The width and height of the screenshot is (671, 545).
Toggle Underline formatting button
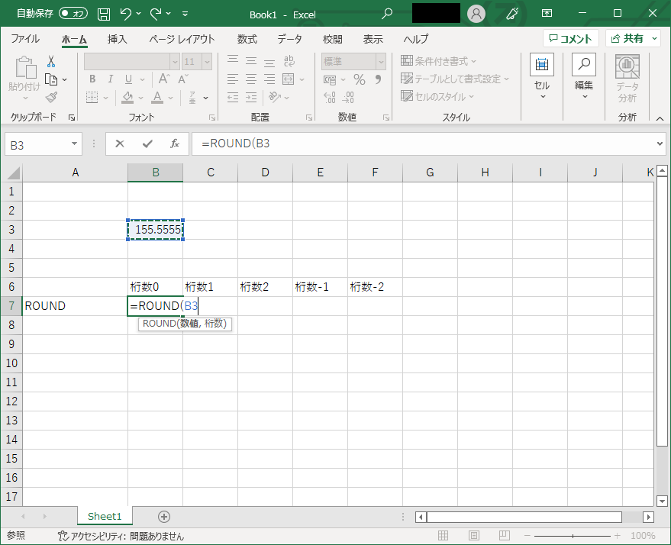pos(129,79)
